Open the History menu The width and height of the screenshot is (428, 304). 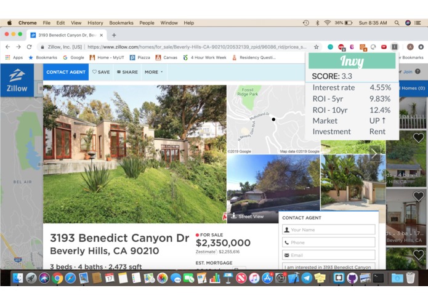(95, 23)
